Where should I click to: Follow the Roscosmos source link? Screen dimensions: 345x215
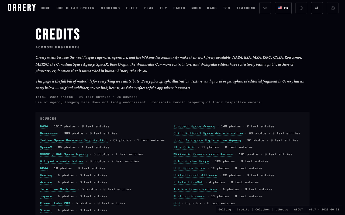pyautogui.click(x=49, y=133)
